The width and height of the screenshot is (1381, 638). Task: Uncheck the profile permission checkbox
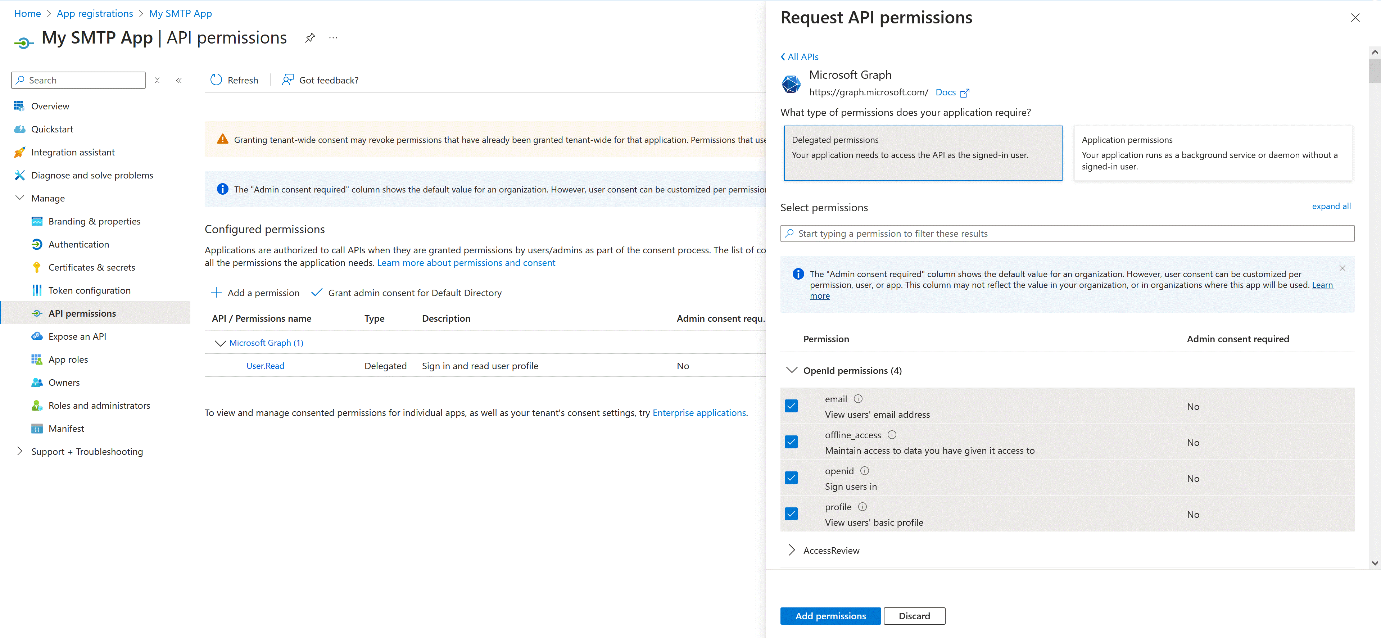coord(791,513)
